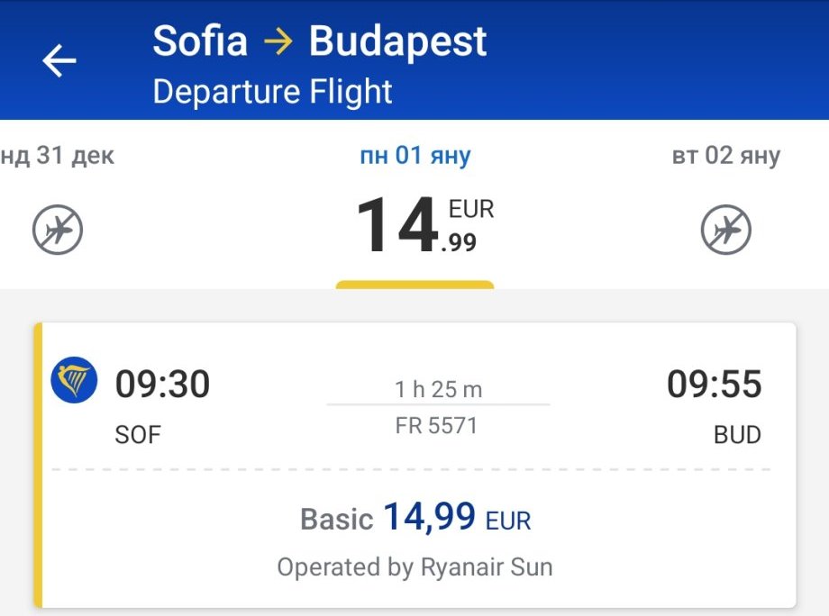Select the нд 31 дек date tab
Viewport: 829px width, 616px height.
click(58, 155)
